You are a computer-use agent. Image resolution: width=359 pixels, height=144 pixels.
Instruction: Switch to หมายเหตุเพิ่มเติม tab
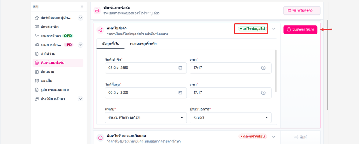[143, 43]
